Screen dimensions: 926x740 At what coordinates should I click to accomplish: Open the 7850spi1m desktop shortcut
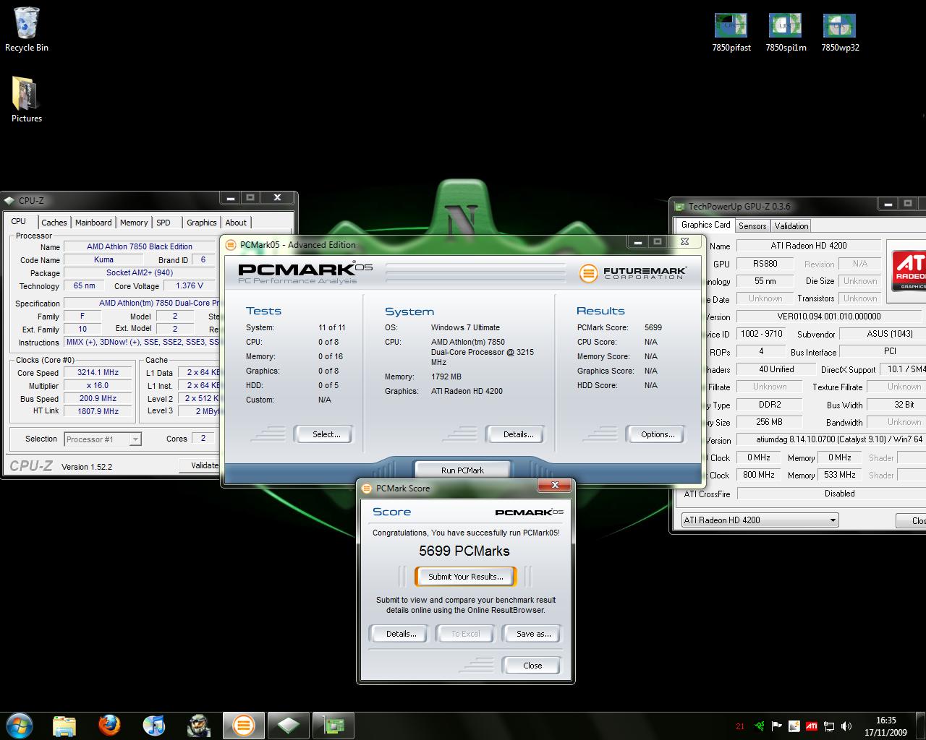click(x=786, y=31)
